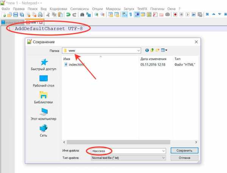227x173 pixels.
Task: Select This PC (Этот компьютер) in sidebar
Action: click(x=43, y=114)
